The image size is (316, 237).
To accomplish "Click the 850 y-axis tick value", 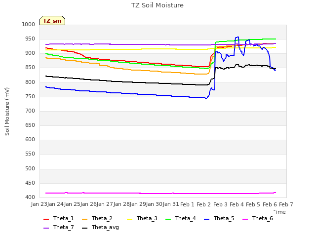I will [30, 68].
